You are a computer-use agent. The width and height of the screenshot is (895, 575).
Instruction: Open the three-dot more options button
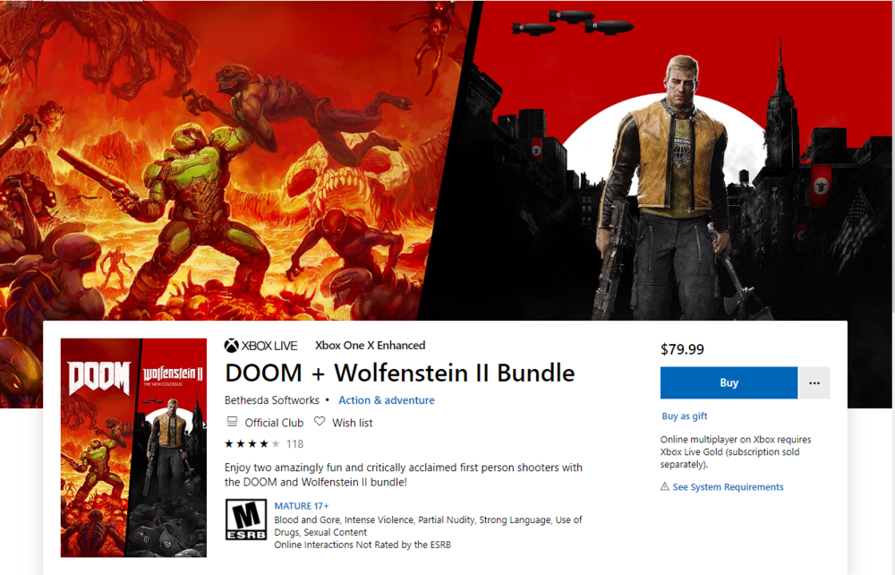tap(814, 382)
